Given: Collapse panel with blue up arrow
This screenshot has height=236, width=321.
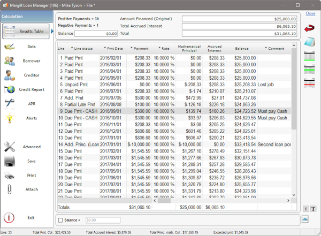Looking at the screenshot, I should [x=305, y=219].
